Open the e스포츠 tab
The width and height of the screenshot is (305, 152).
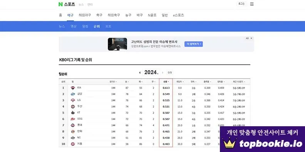tap(178, 15)
